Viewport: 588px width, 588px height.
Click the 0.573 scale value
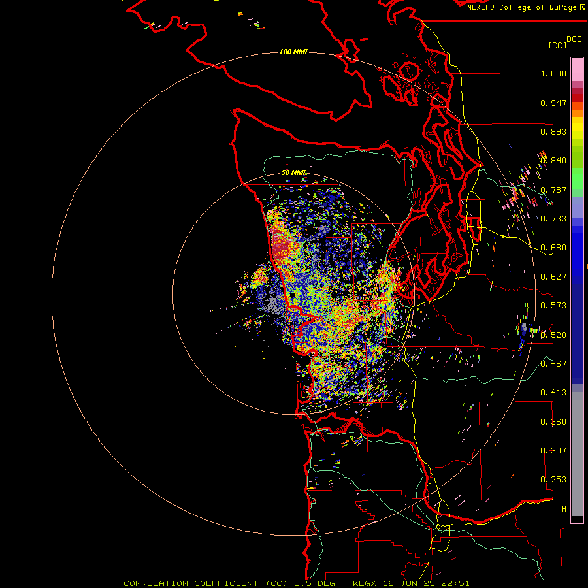(x=553, y=306)
